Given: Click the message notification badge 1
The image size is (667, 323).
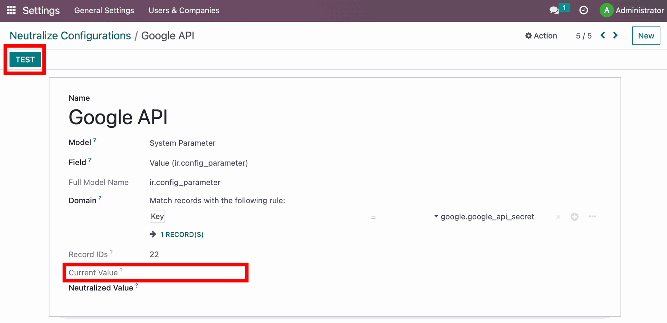Looking at the screenshot, I should 564,7.
